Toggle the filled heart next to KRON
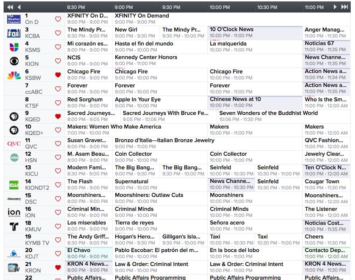 click(58, 267)
